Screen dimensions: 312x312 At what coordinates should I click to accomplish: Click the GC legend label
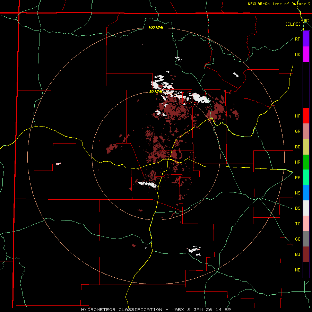coord(297,239)
